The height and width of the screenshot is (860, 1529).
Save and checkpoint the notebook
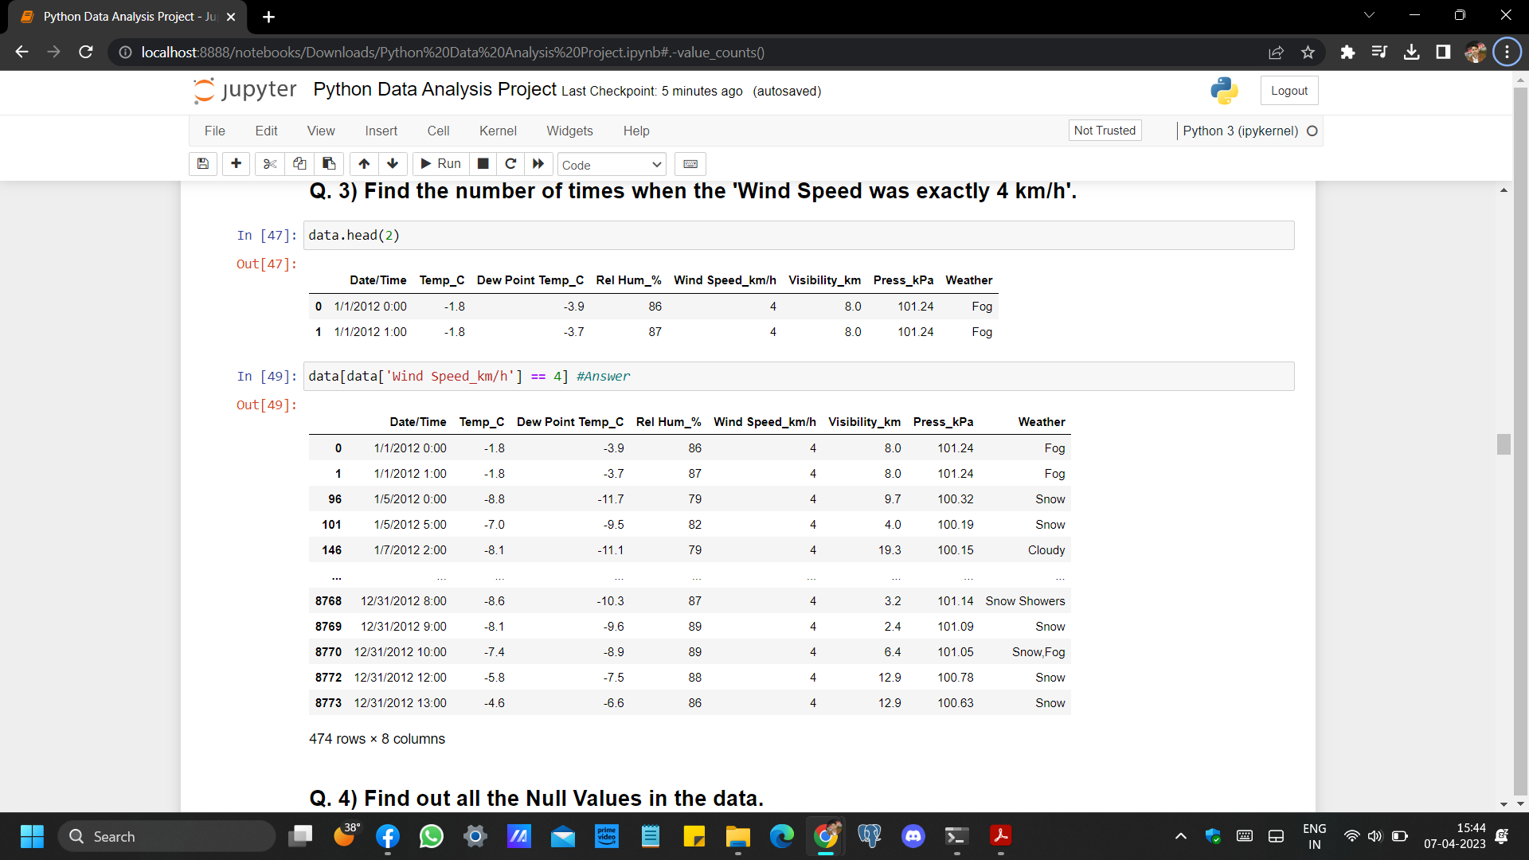coord(203,164)
